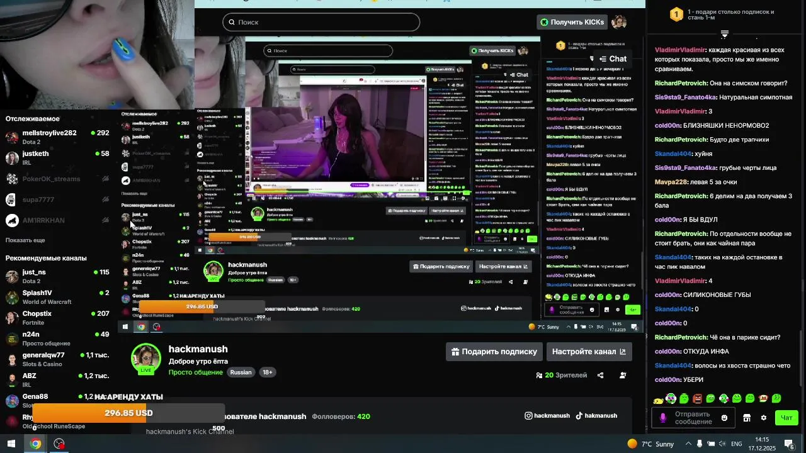Expand Показать еще in the left sidebar

[25, 240]
